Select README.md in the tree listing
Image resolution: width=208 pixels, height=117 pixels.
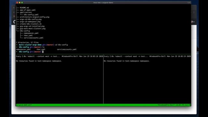24,8
